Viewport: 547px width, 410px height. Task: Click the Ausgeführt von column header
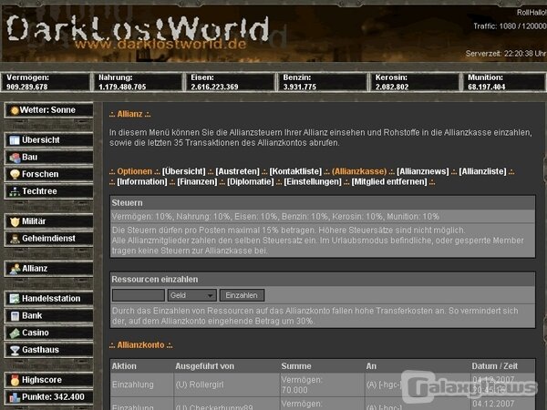click(205, 366)
